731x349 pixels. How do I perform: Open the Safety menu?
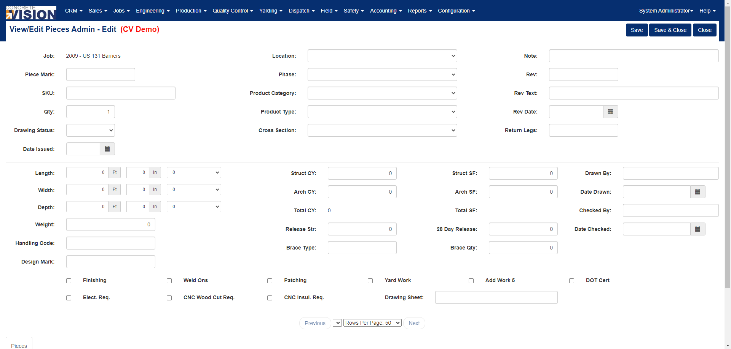[x=354, y=11]
